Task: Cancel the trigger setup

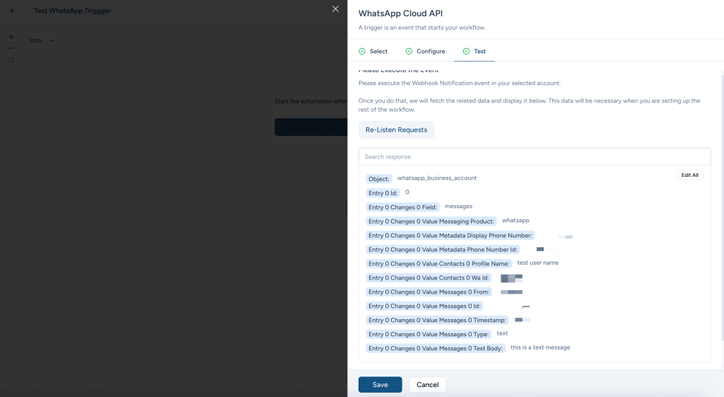Action: point(427,384)
